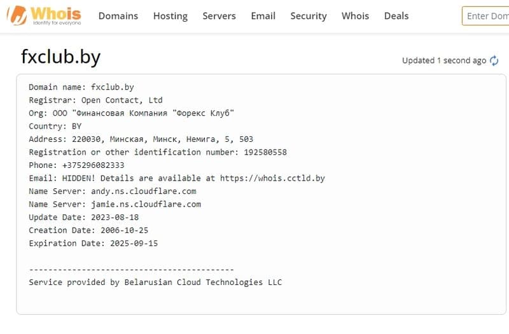This screenshot has height=334, width=509.
Task: Select Servers in the navigation bar
Action: point(219,16)
